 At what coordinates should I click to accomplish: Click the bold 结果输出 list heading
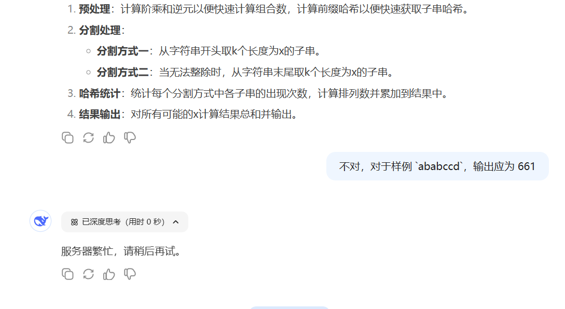pyautogui.click(x=100, y=115)
